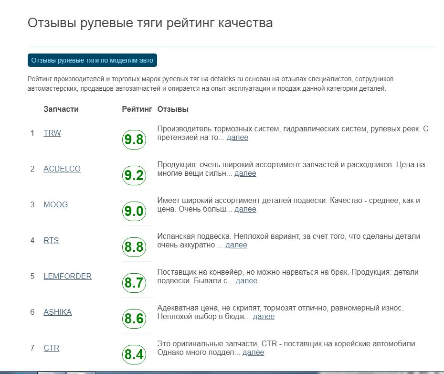Click the 9.8 rating badge for TRW
Screen dimensions: 444x374
(x=134, y=139)
